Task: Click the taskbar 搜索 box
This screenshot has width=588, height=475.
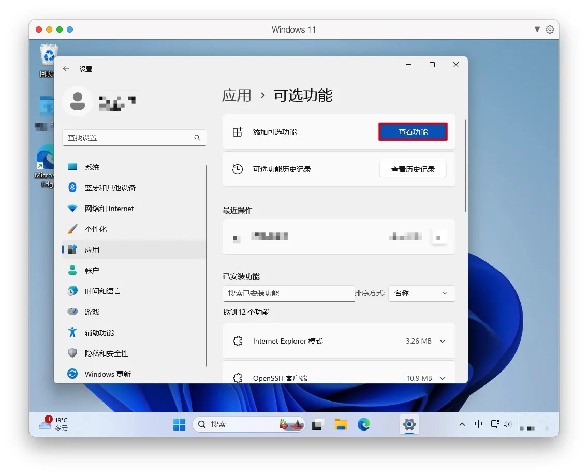Action: pyautogui.click(x=249, y=424)
